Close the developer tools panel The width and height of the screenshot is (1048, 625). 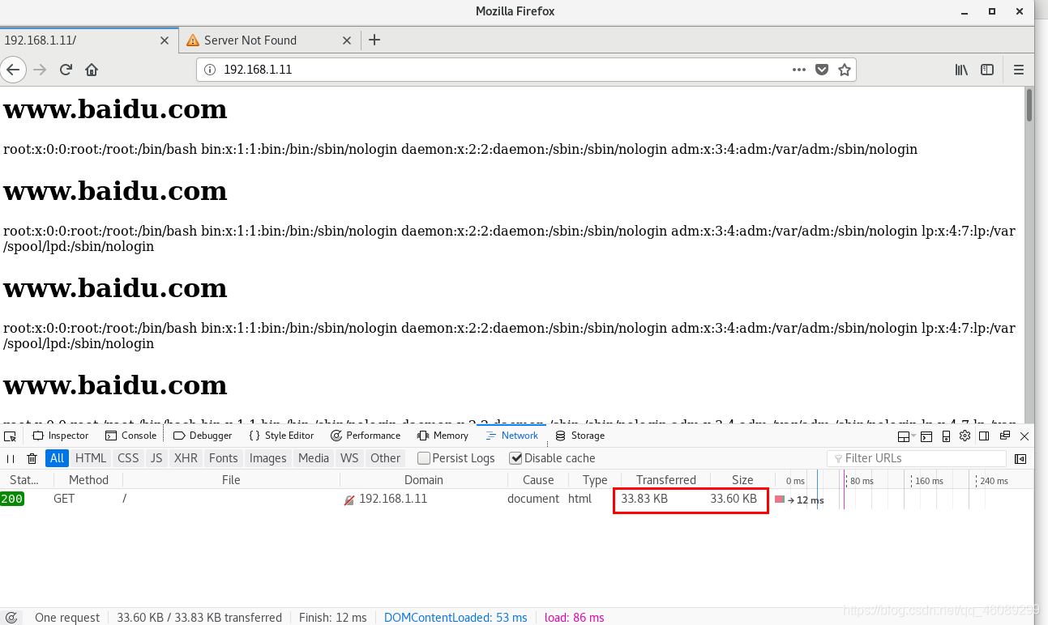(x=1024, y=436)
